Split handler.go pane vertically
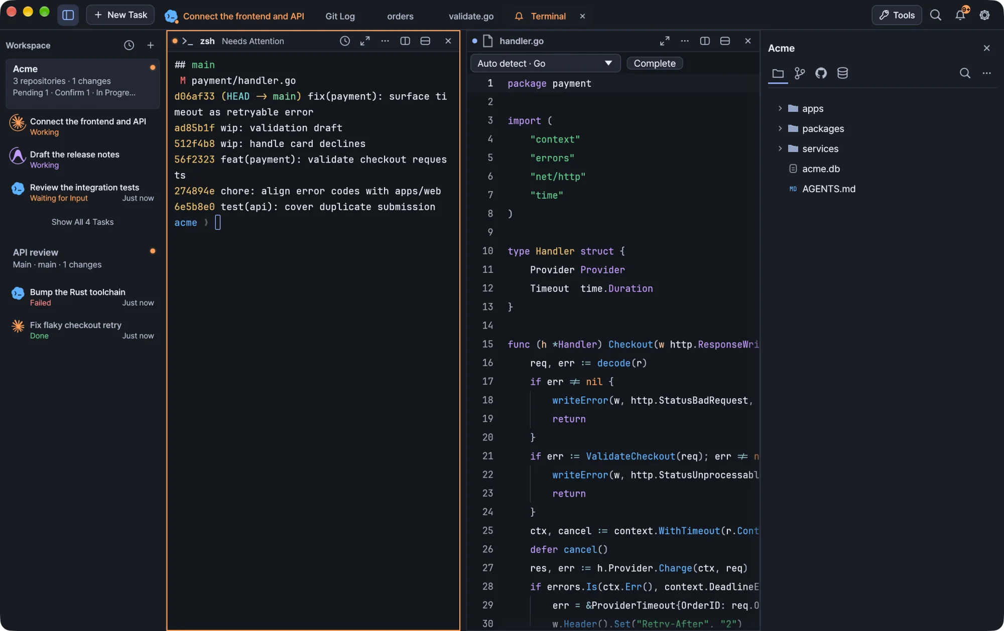 click(x=705, y=41)
